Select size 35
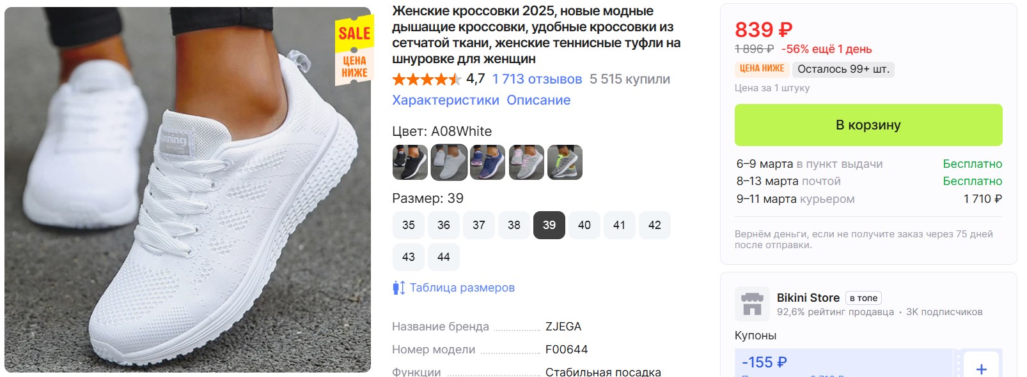Screen dimensions: 1027x377 (409, 225)
